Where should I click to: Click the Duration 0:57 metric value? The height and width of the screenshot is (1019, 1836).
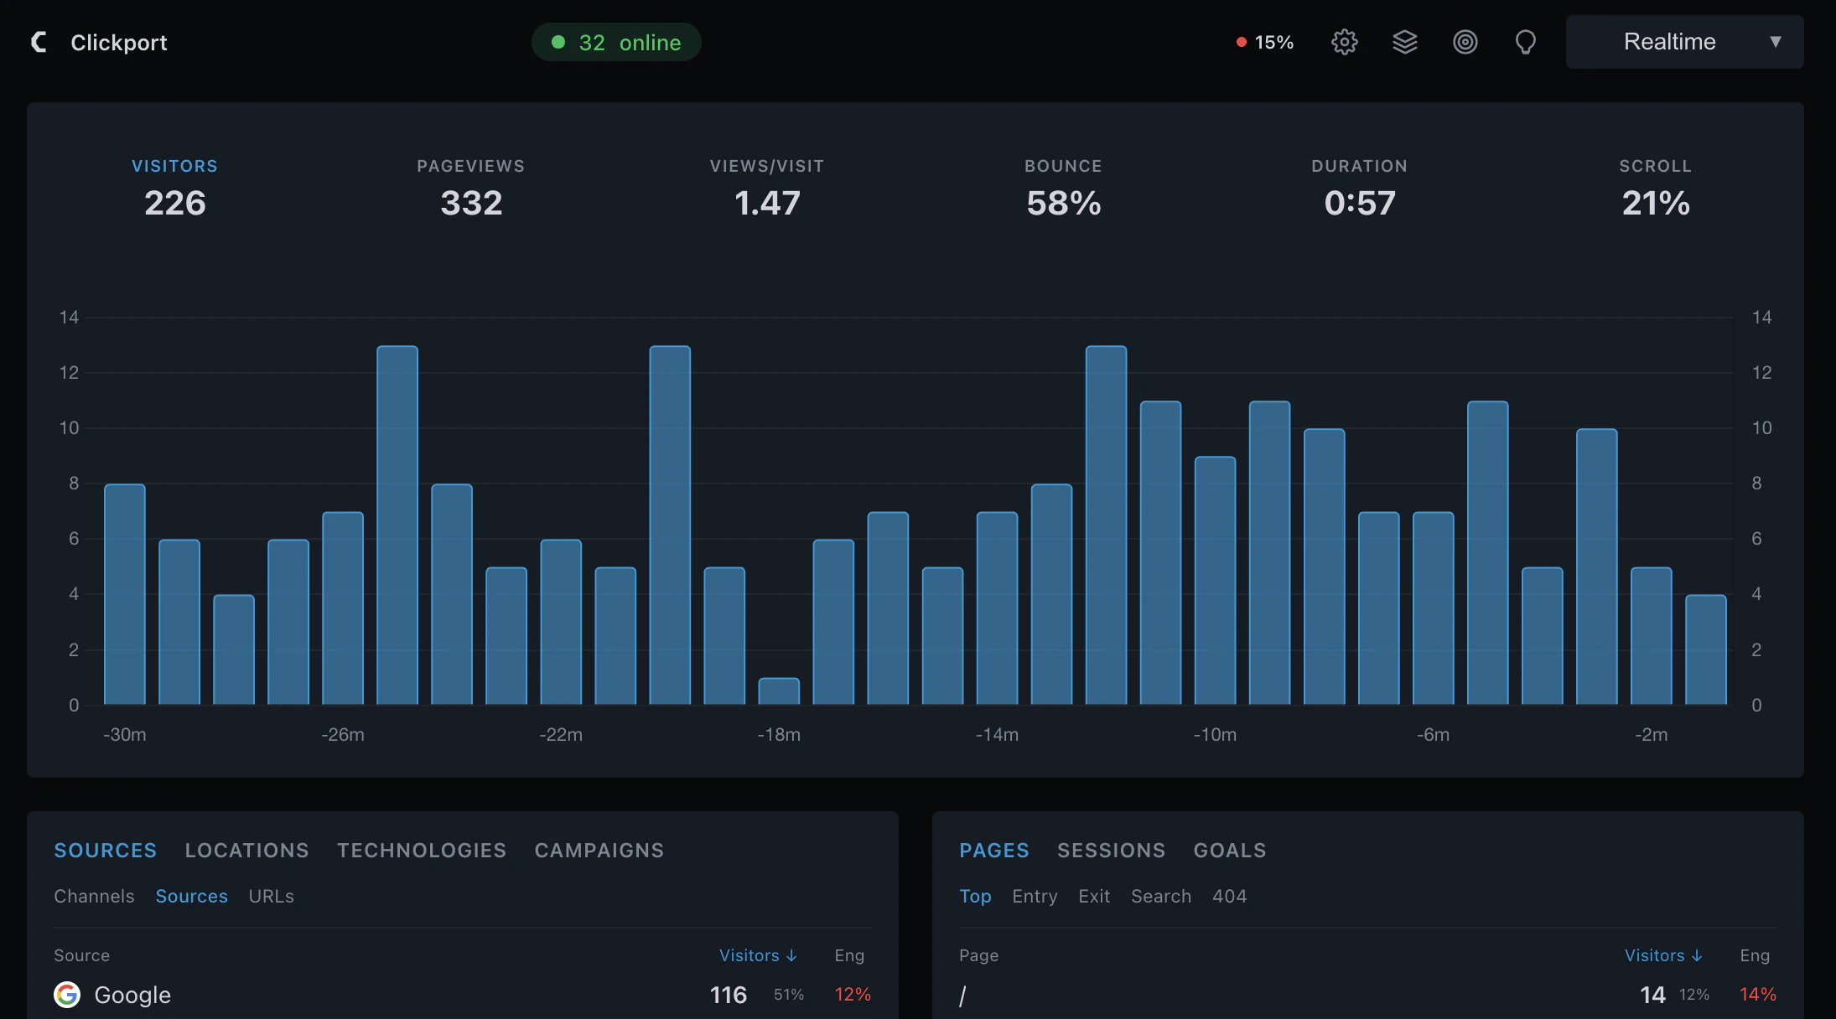pyautogui.click(x=1359, y=202)
